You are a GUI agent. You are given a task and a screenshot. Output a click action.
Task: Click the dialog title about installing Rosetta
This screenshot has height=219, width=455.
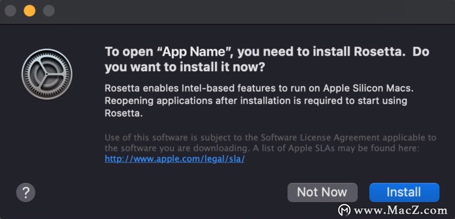(x=267, y=60)
